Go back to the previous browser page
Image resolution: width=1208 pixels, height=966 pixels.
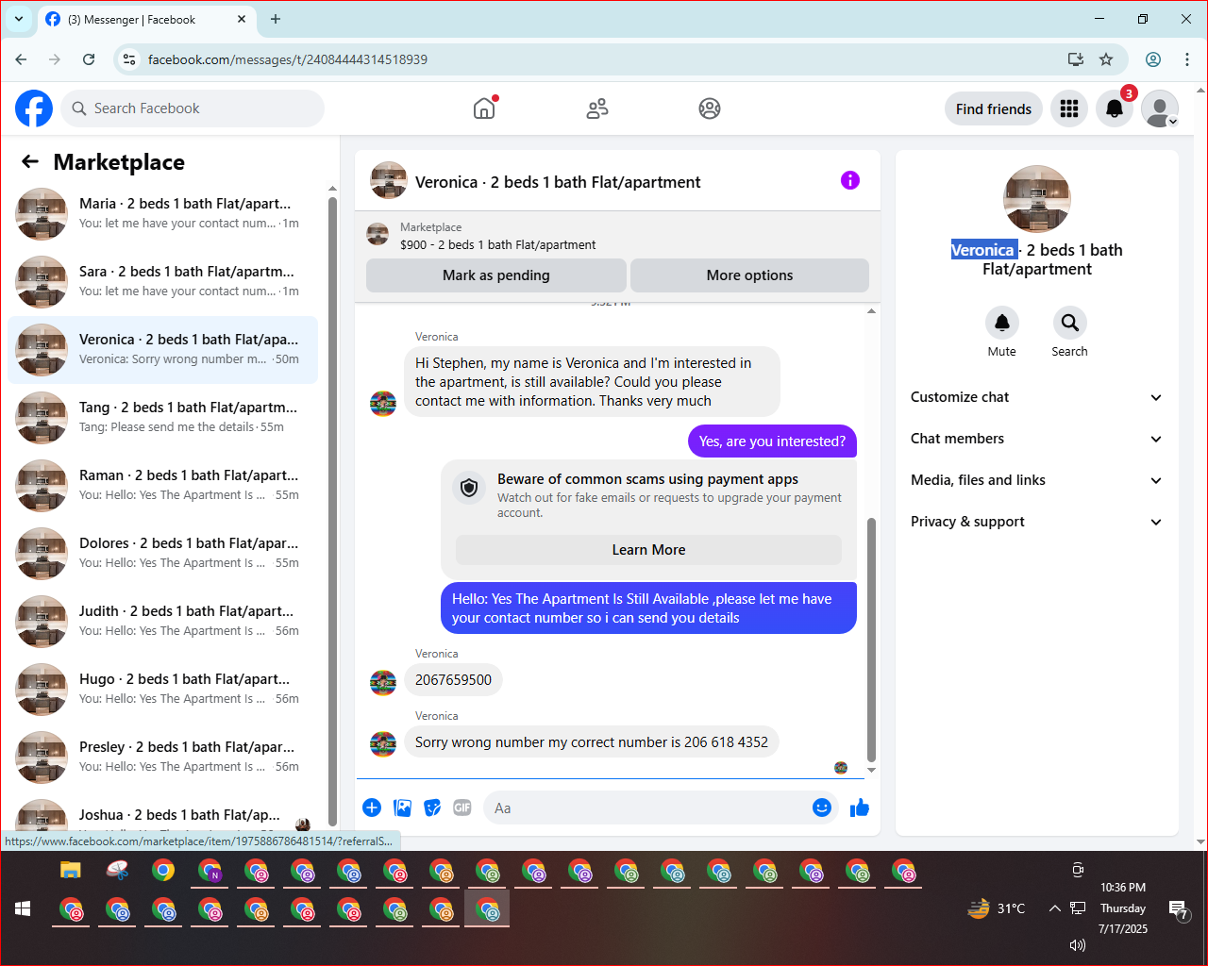coord(21,59)
